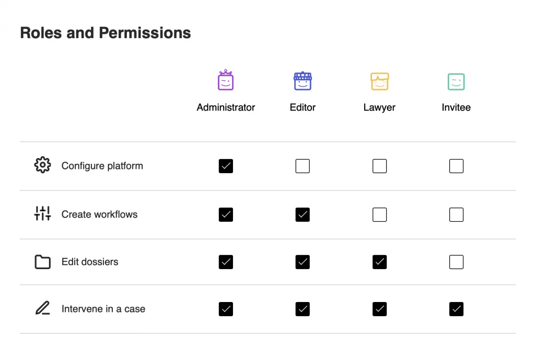Click the Roles and Permissions heading
535x350 pixels.
tap(106, 33)
